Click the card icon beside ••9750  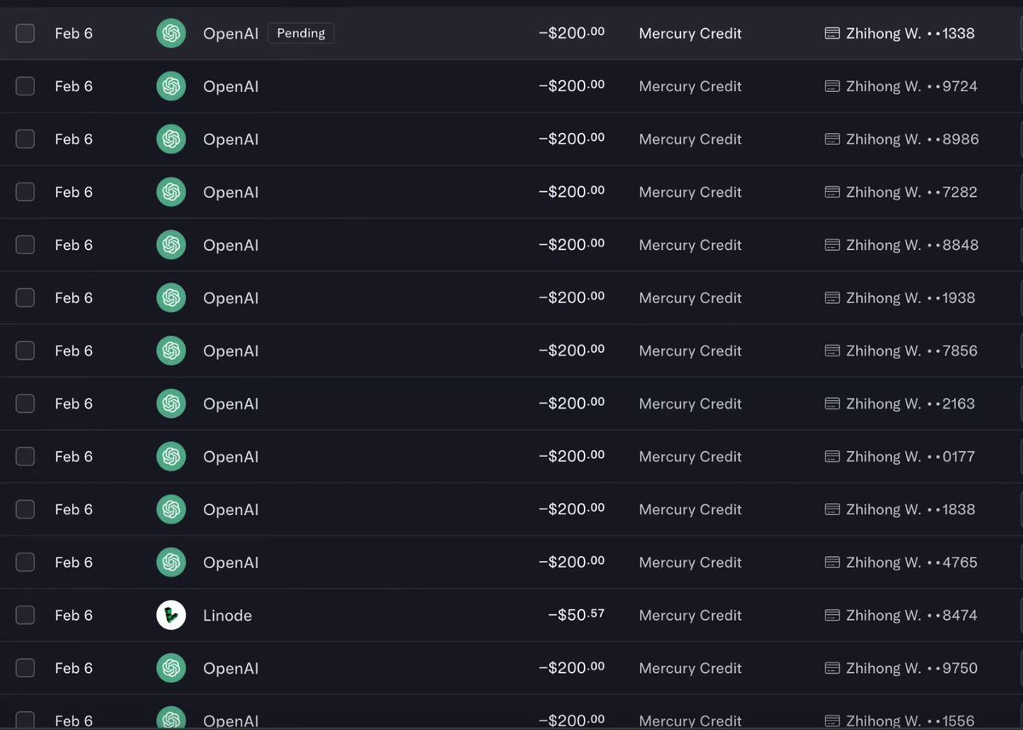point(833,668)
